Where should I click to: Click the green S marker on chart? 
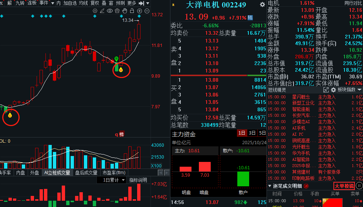click(116, 59)
